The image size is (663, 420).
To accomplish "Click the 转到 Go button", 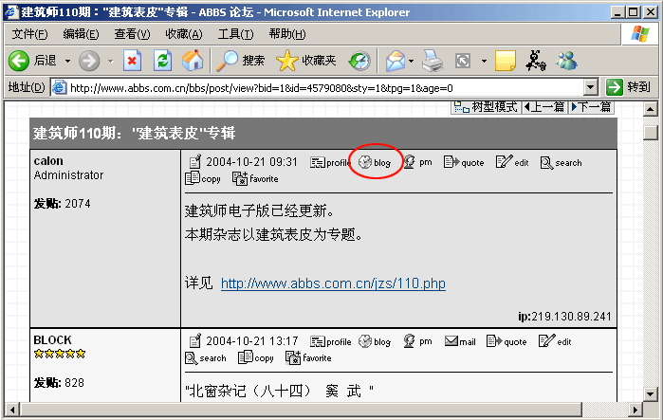I will pyautogui.click(x=628, y=87).
